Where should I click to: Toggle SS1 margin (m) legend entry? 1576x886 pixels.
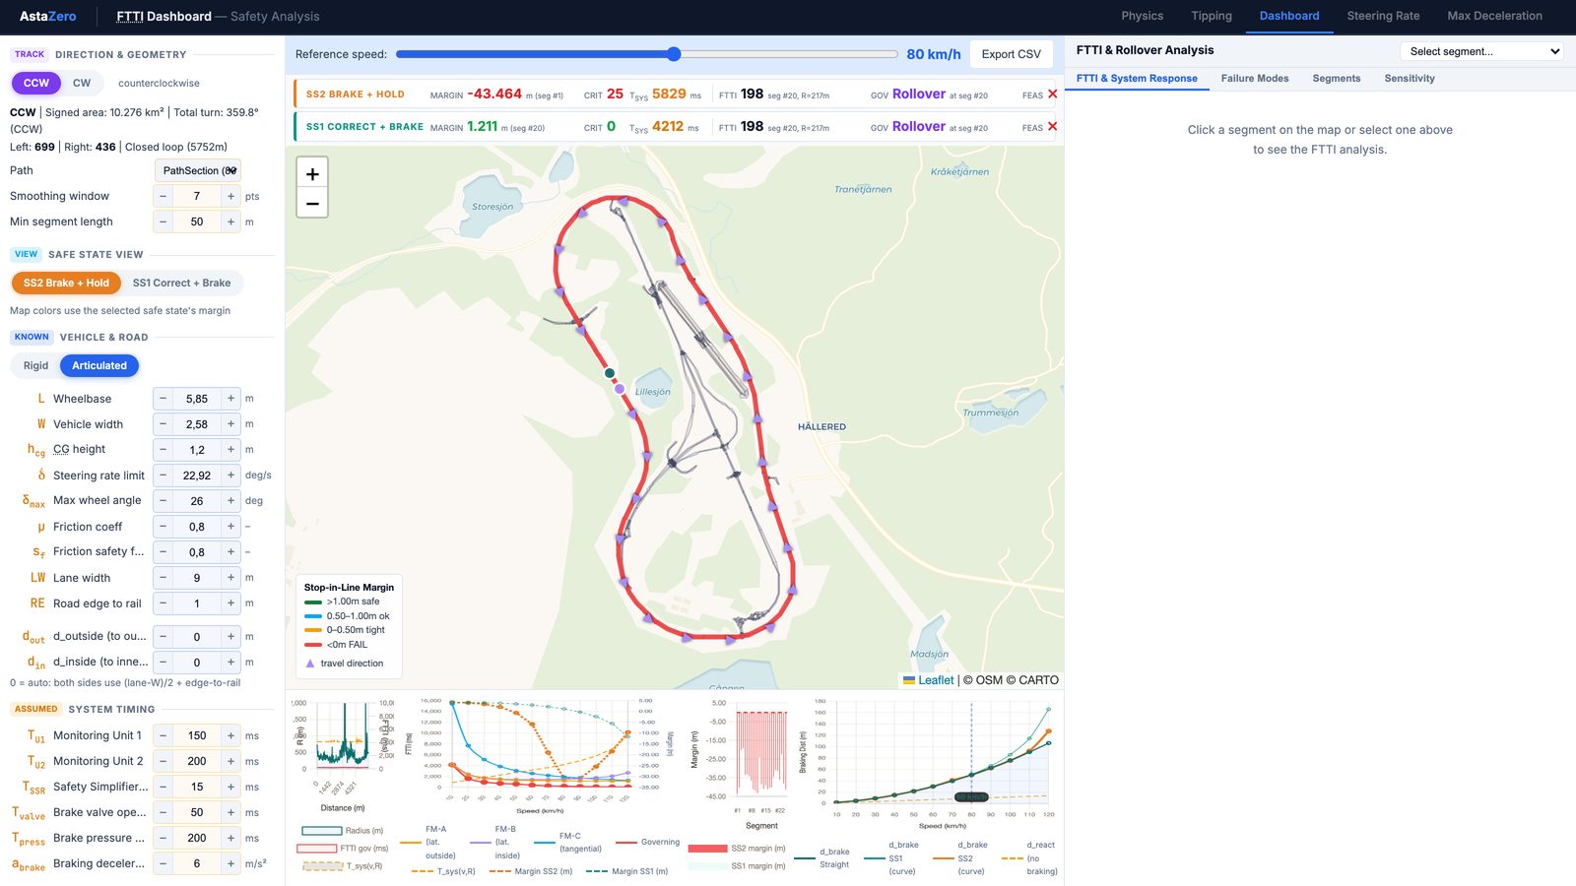click(x=737, y=867)
